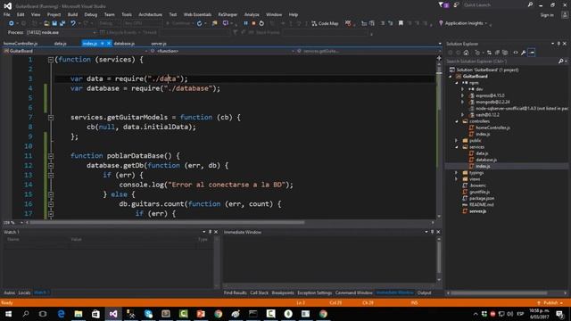Collapse the poblarDataBase function on line 11

pos(51,156)
